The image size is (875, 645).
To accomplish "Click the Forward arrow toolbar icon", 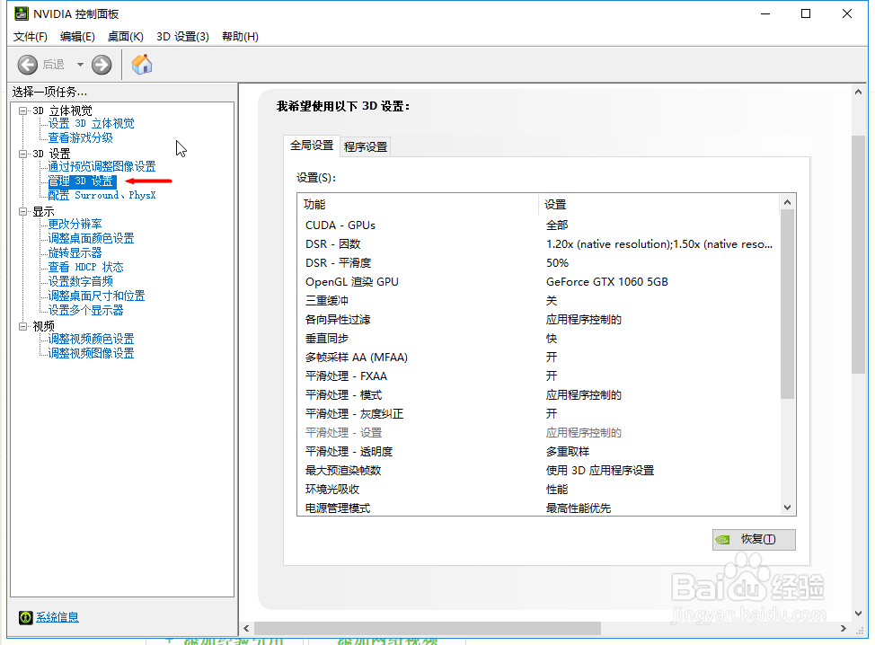I will tap(102, 65).
